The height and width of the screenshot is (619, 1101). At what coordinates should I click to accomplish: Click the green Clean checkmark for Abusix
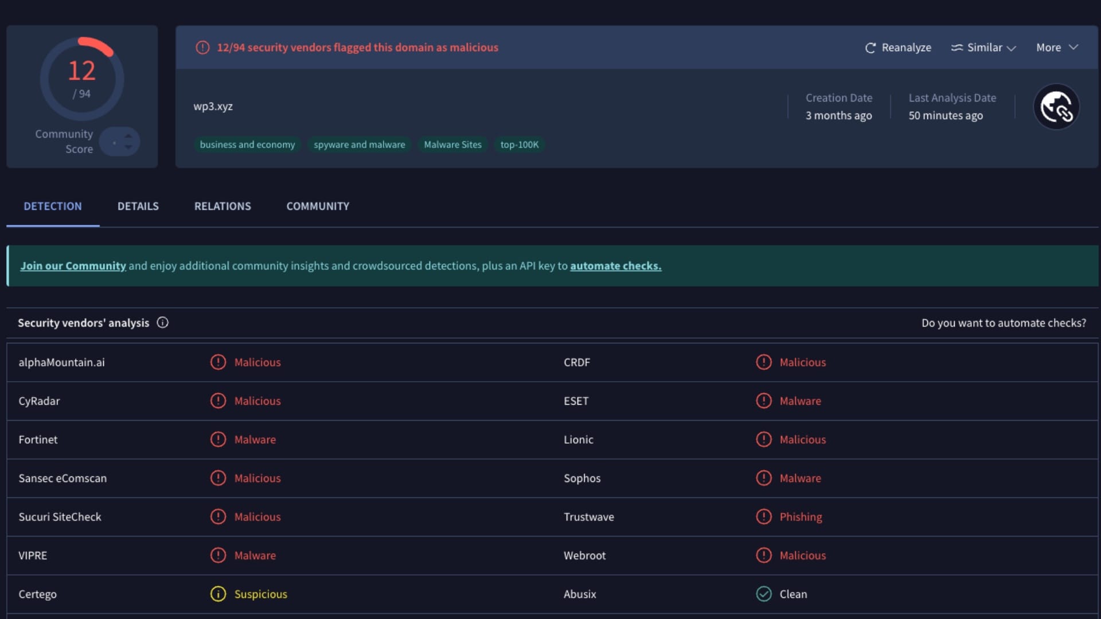coord(763,594)
